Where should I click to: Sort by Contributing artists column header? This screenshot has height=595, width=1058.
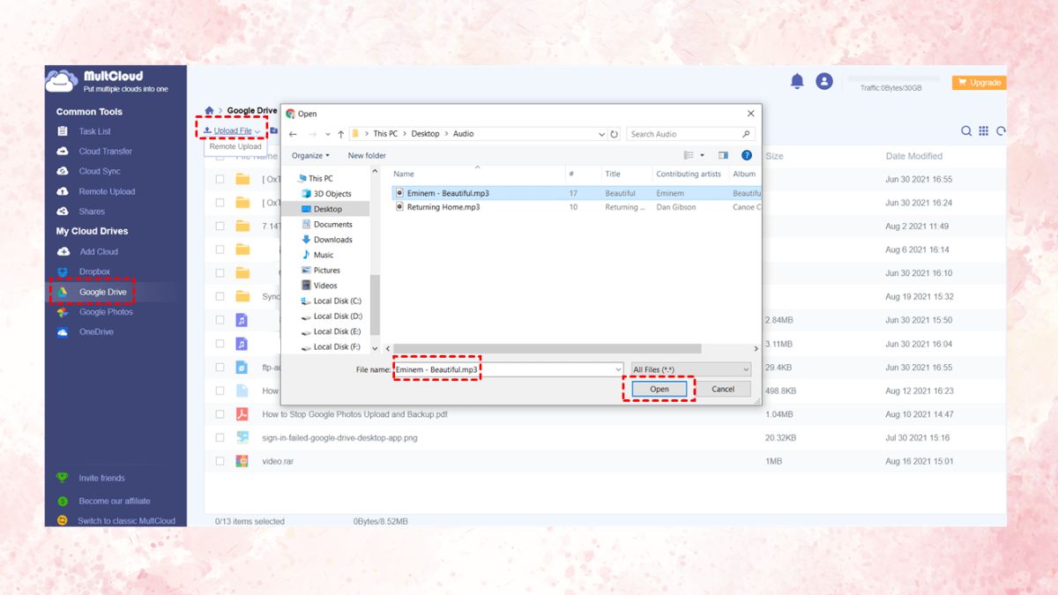(689, 174)
